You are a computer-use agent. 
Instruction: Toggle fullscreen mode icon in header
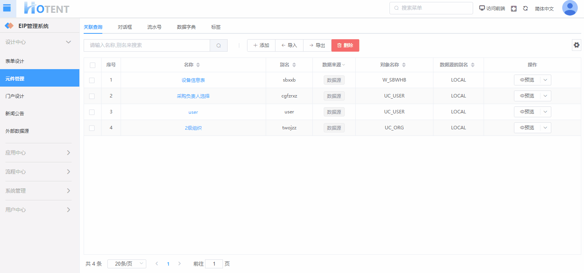coord(514,9)
